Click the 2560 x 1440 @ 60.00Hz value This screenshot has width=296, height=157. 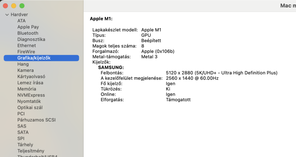[192, 78]
